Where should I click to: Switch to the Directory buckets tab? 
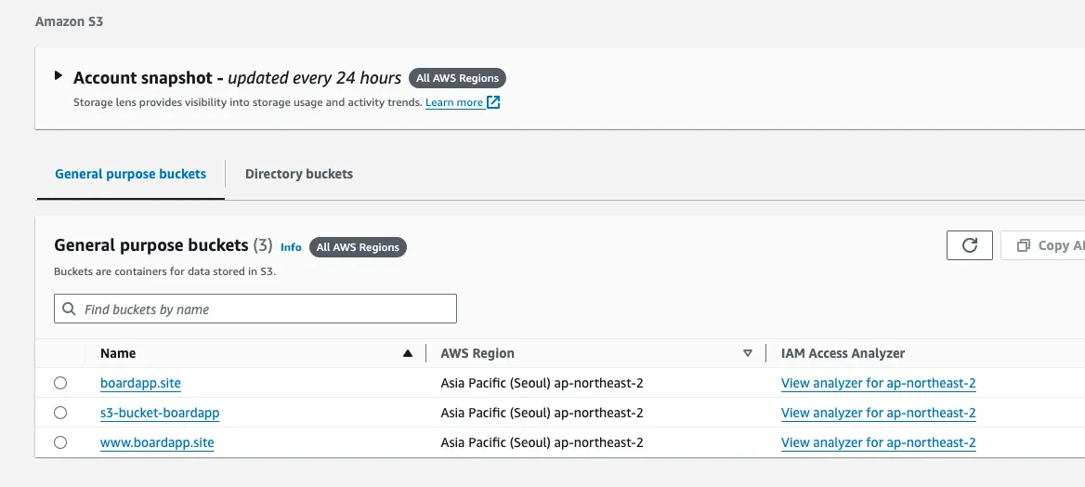pyautogui.click(x=298, y=174)
